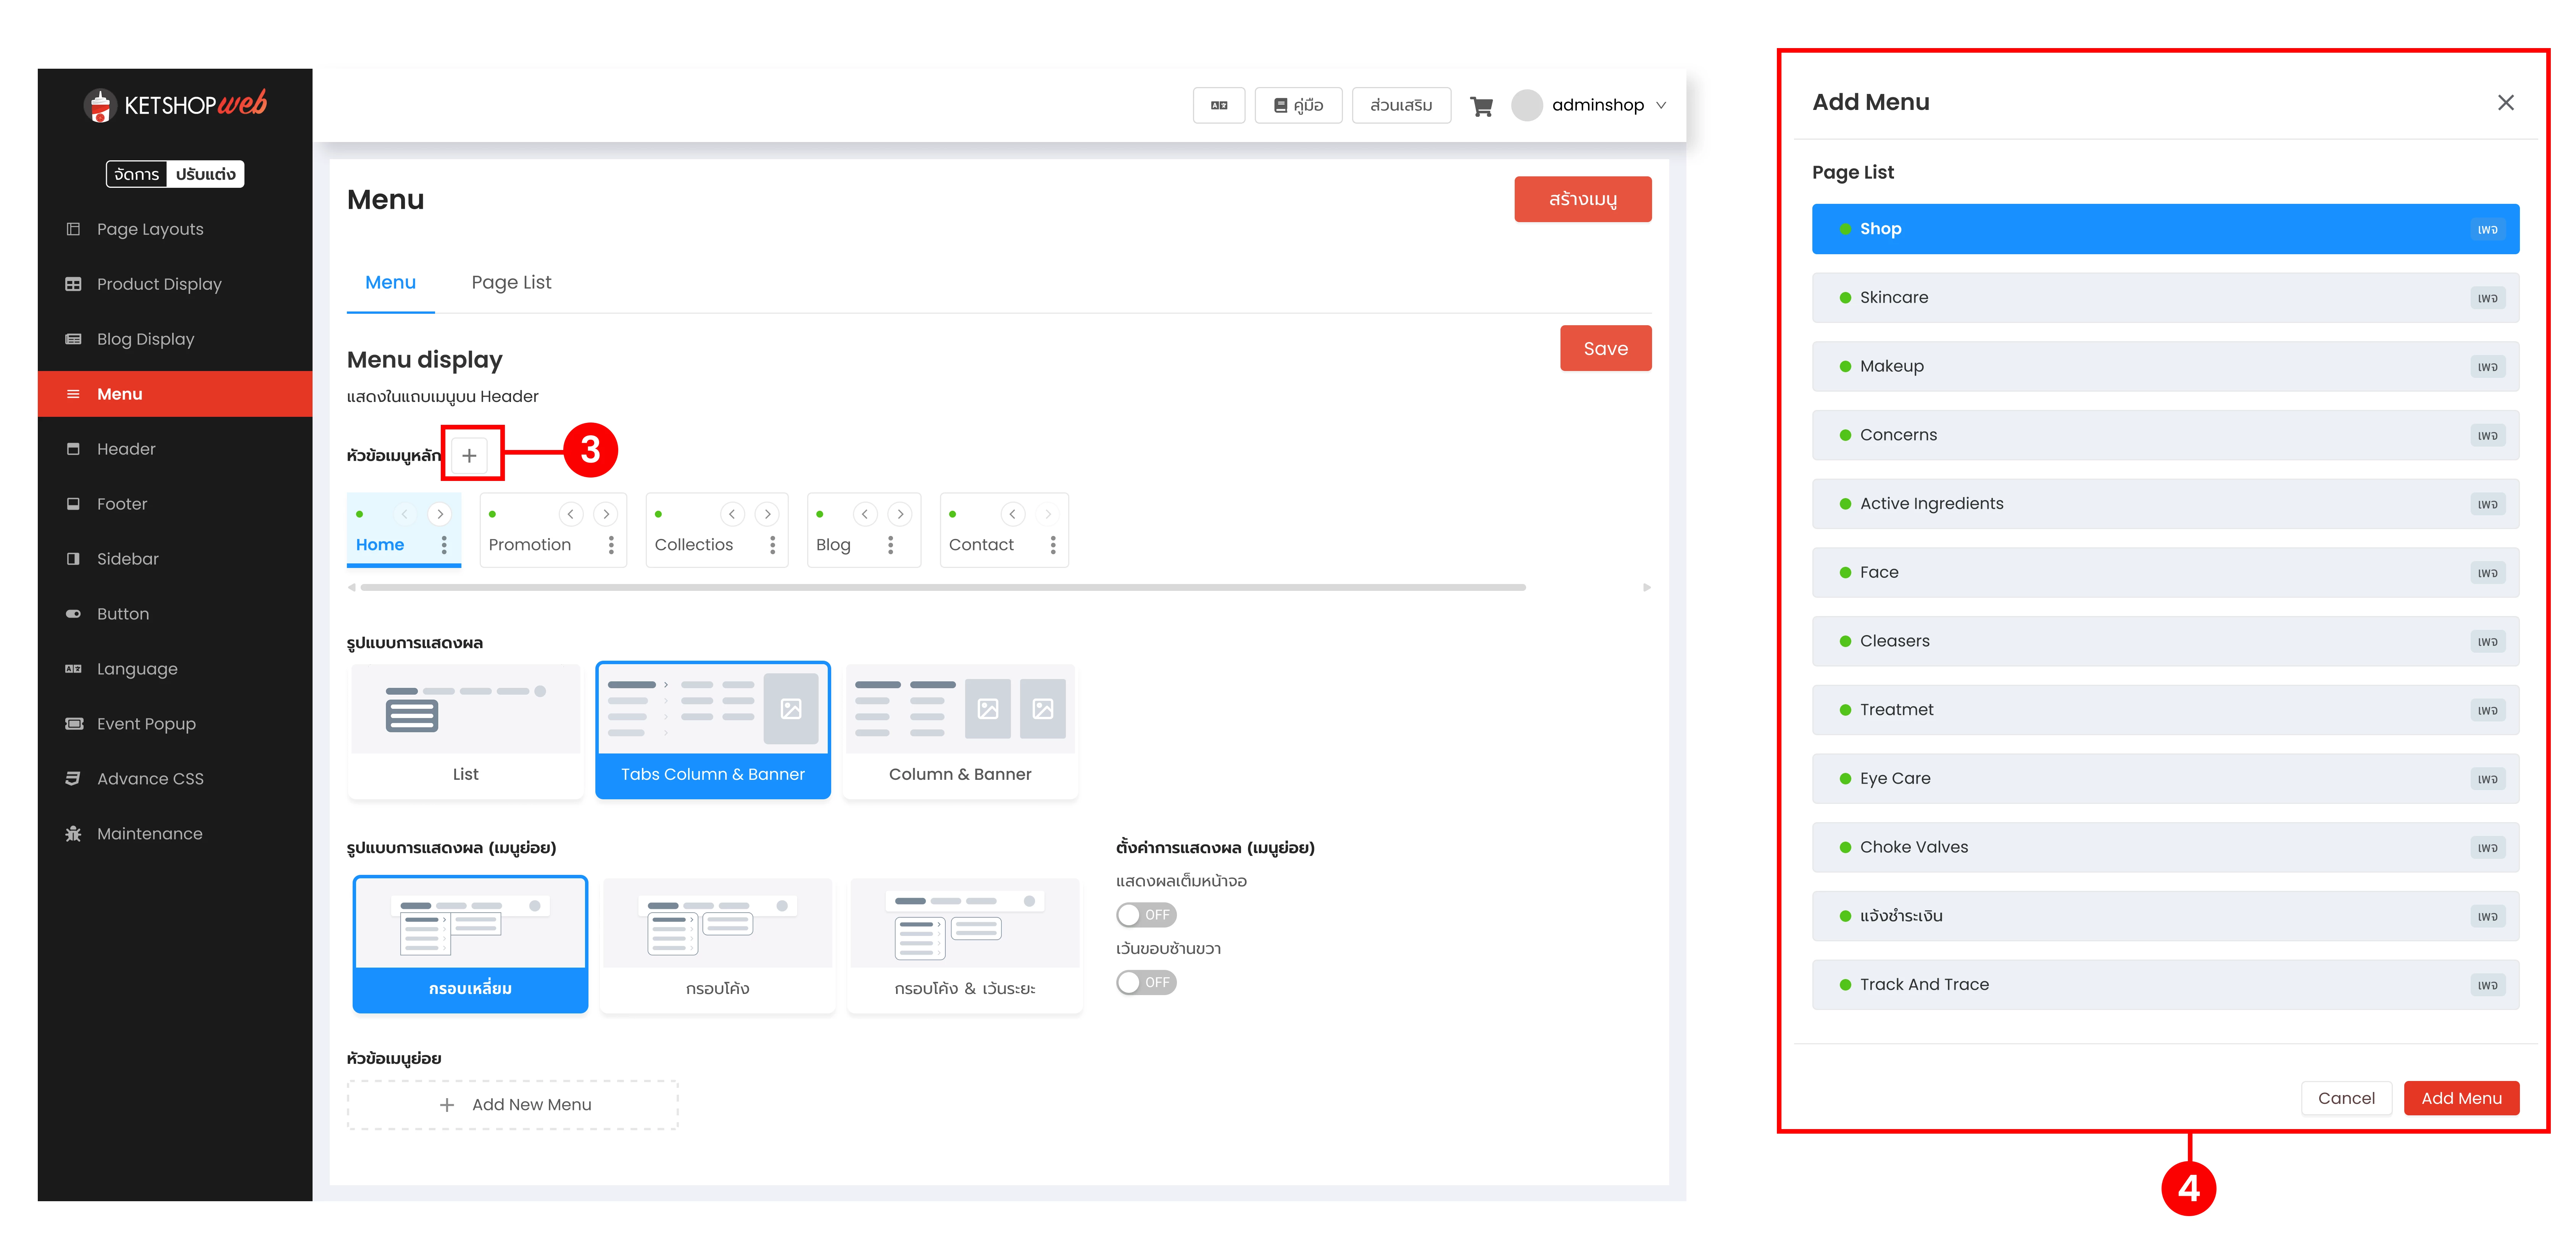The width and height of the screenshot is (2576, 1239).
Task: Switch to the Page List tab
Action: 511,283
